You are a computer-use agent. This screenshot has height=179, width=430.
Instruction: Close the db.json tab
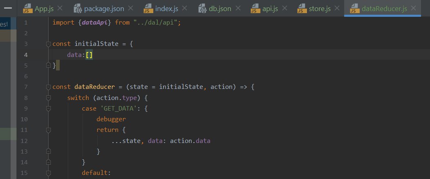(x=238, y=9)
